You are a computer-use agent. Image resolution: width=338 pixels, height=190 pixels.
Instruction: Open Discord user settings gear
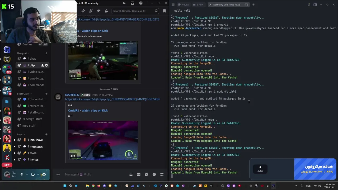[x=44, y=174]
